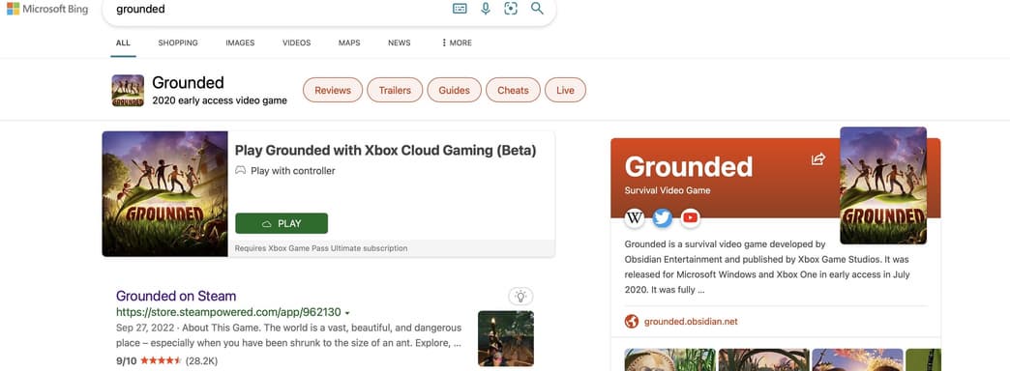
Task: Switch to the NEWS tab
Action: point(400,43)
